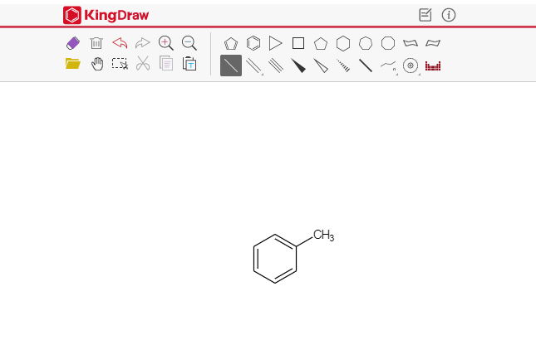Select the cyclohexane hexagon template
Viewport: 536px width, 340px height.
pyautogui.click(x=343, y=43)
